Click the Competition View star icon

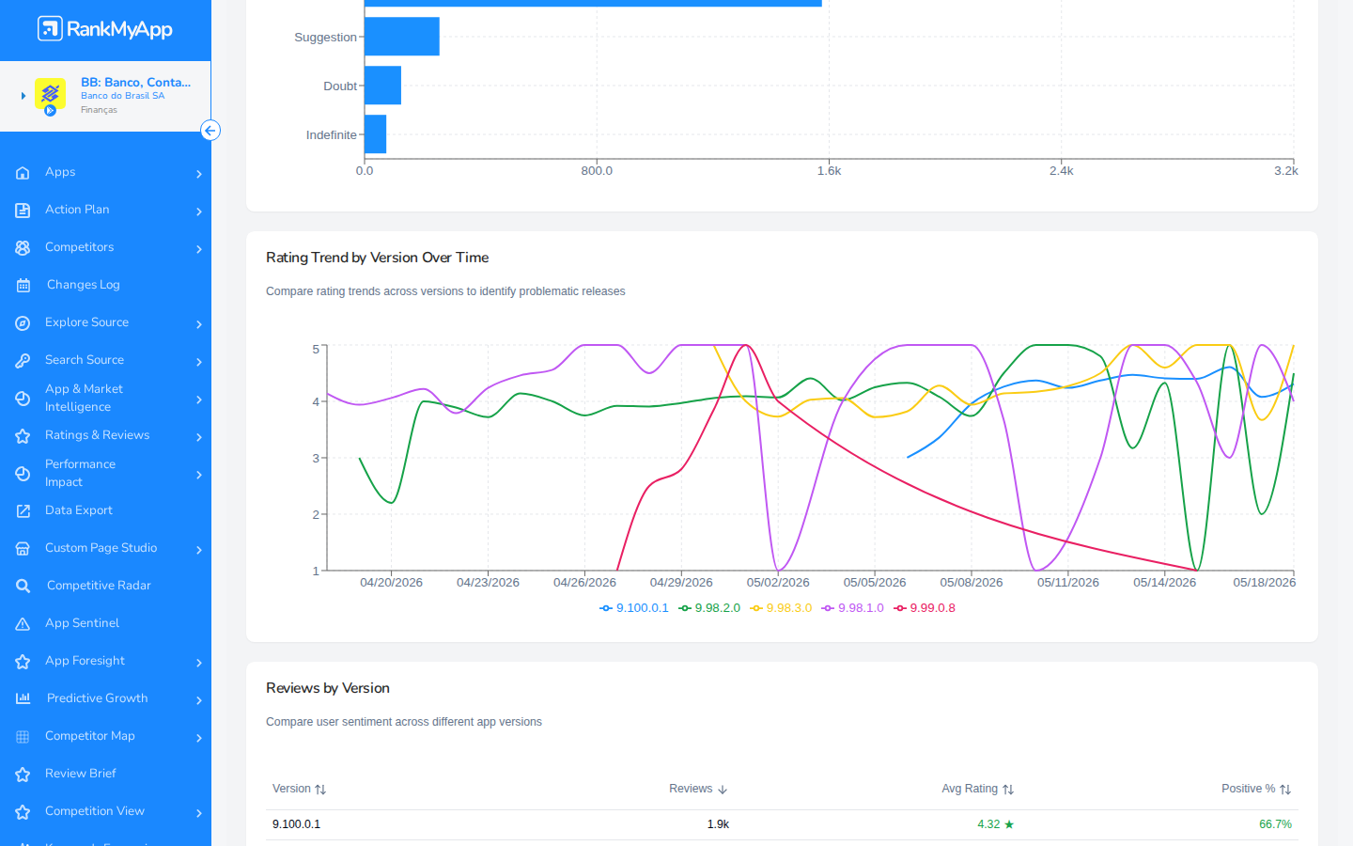pyautogui.click(x=23, y=812)
